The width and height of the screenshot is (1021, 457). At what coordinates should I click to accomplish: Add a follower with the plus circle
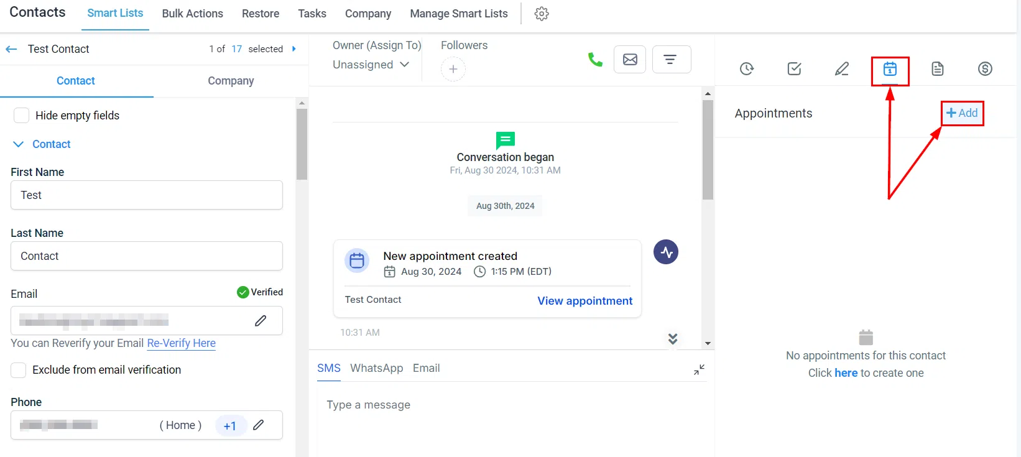453,69
